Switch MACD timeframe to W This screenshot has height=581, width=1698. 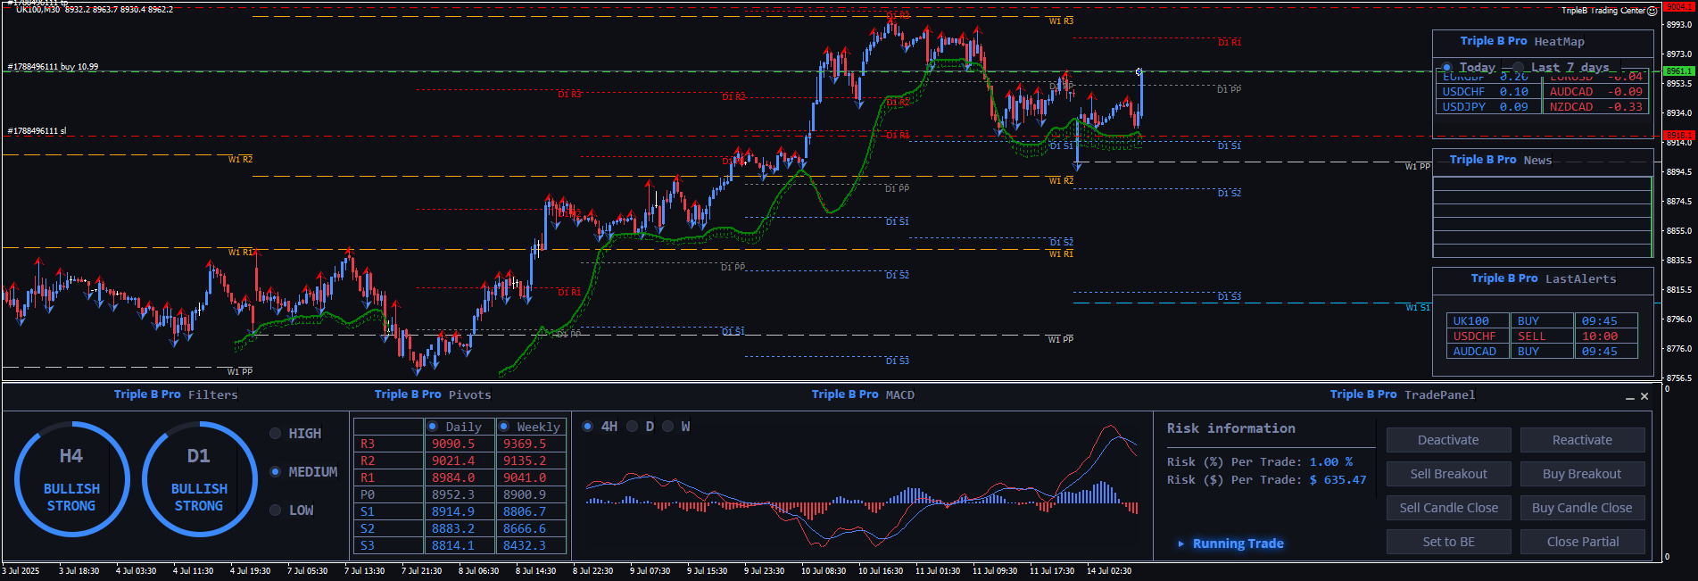tap(668, 427)
